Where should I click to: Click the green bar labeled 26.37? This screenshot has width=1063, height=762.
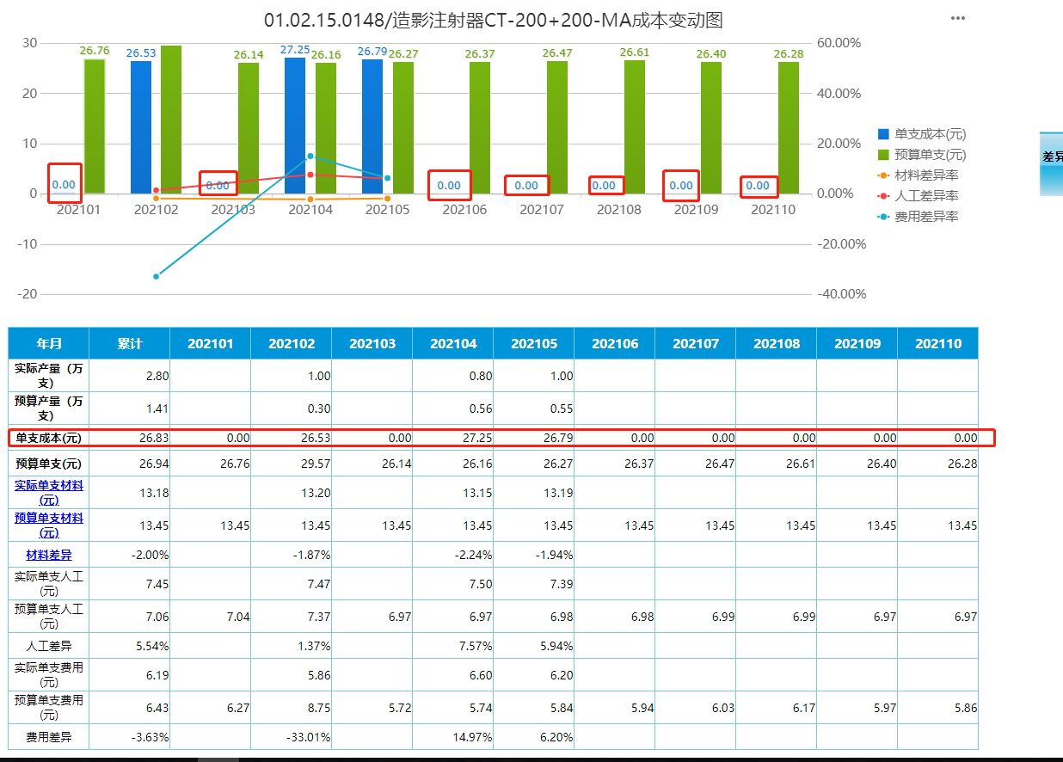point(480,127)
